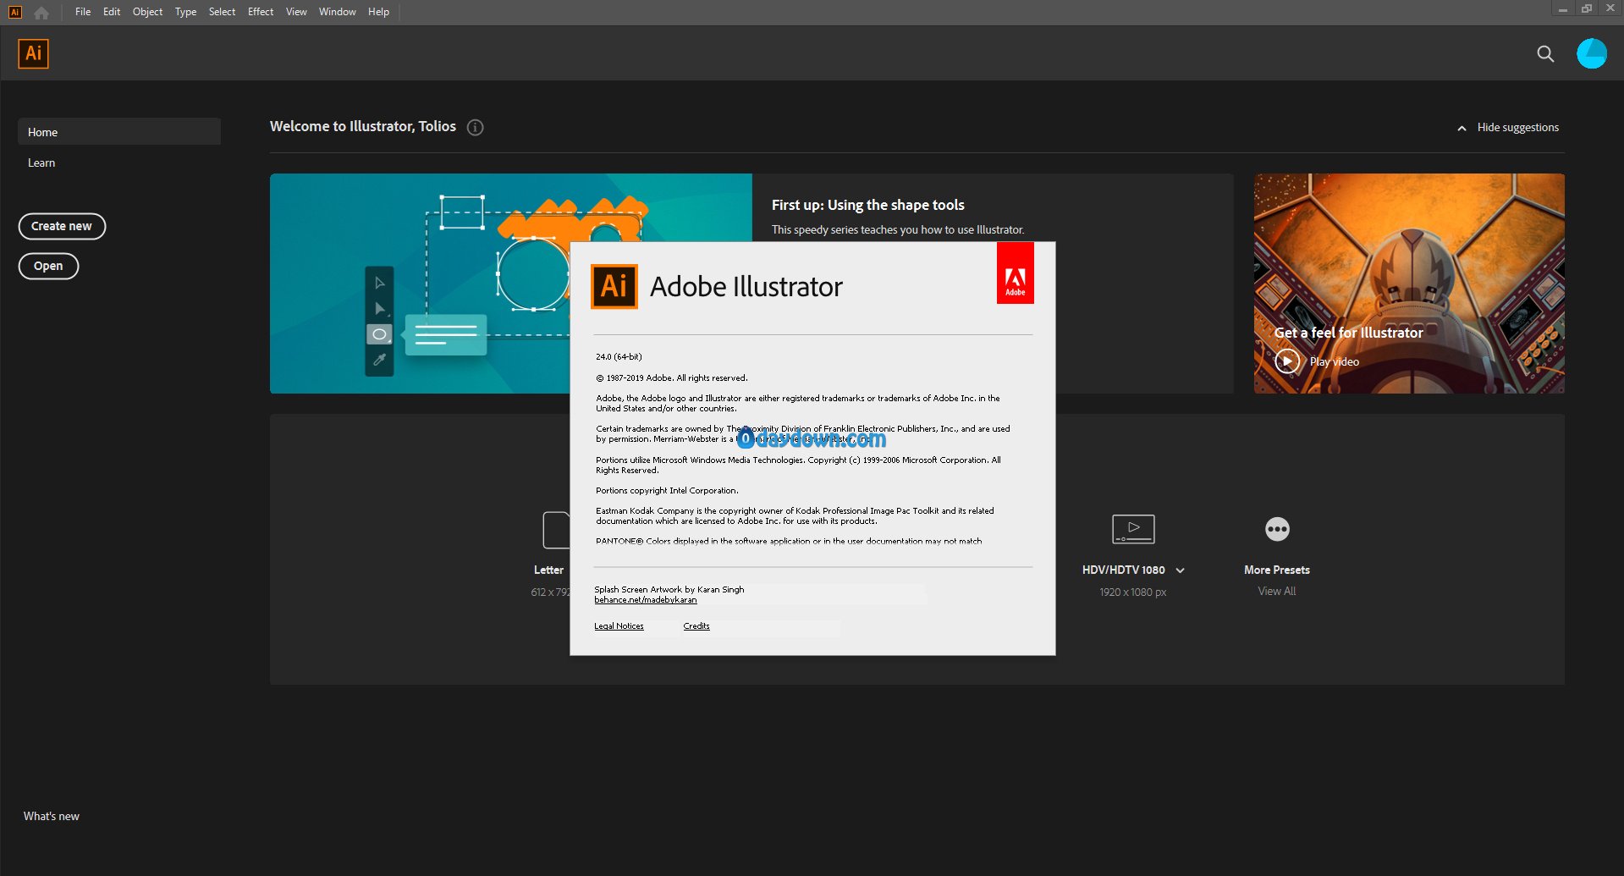Click the Create new button
This screenshot has width=1624, height=876.
point(62,226)
